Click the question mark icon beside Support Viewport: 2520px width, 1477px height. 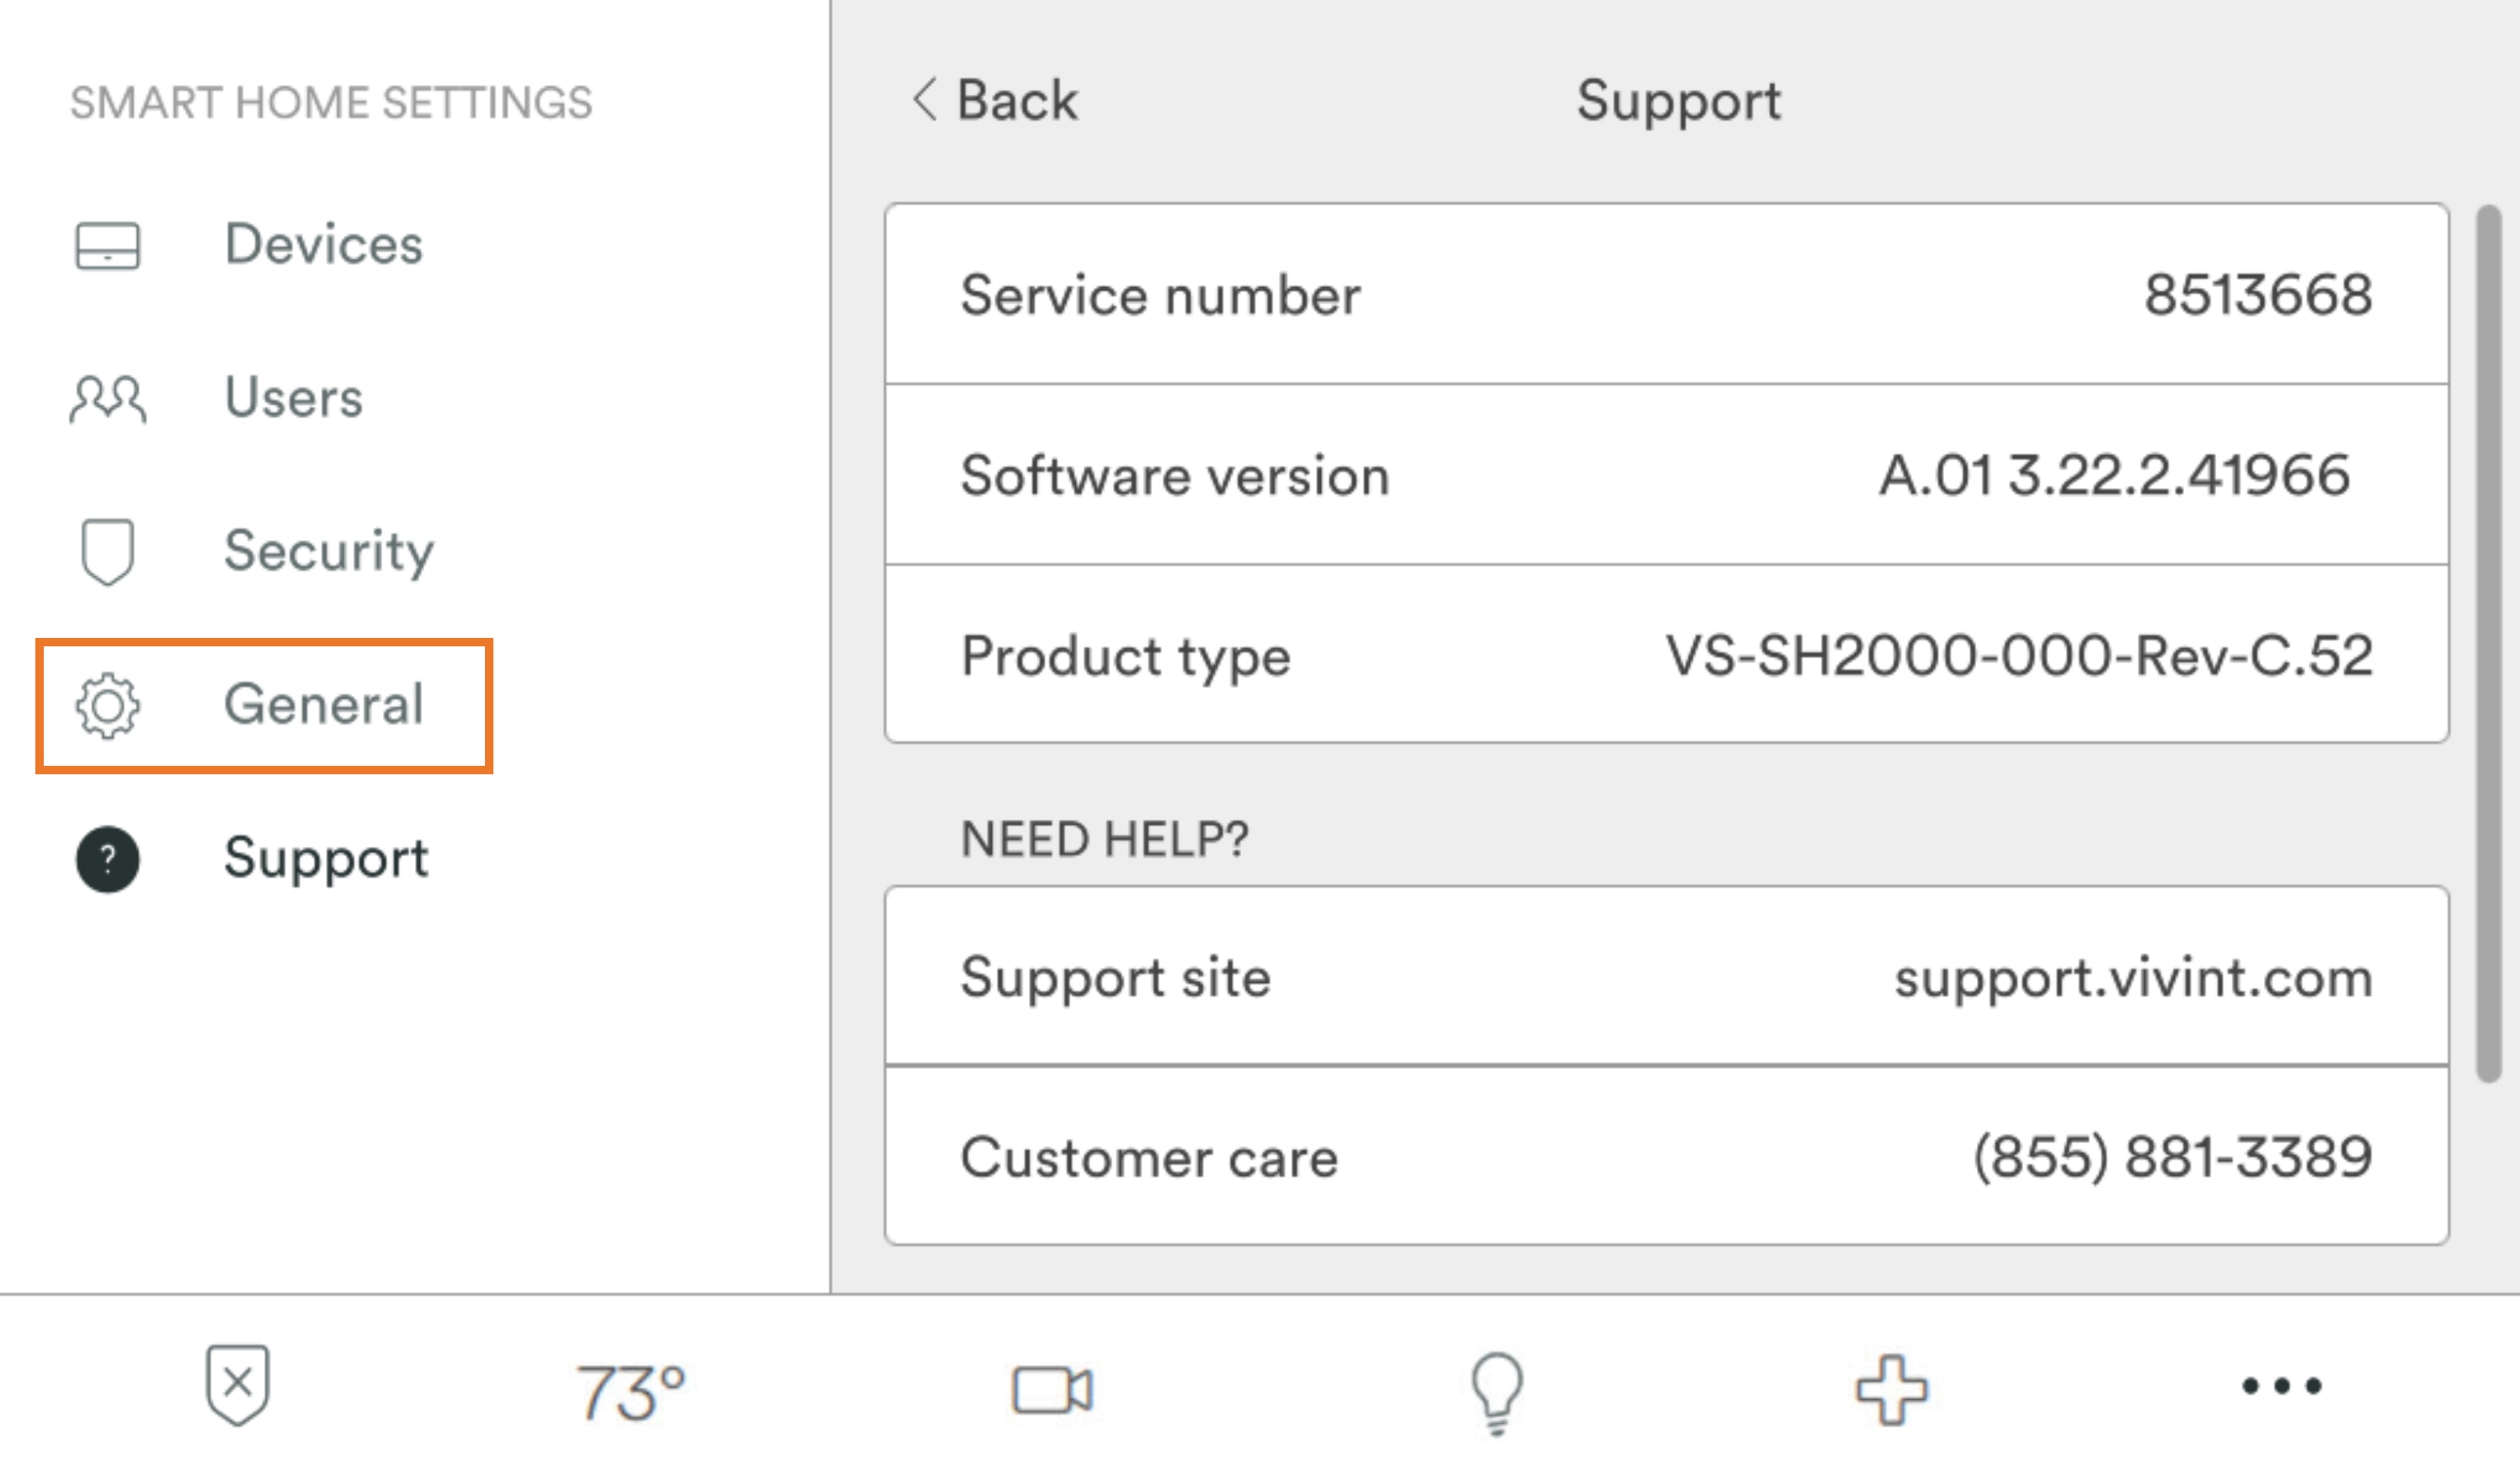click(x=106, y=858)
